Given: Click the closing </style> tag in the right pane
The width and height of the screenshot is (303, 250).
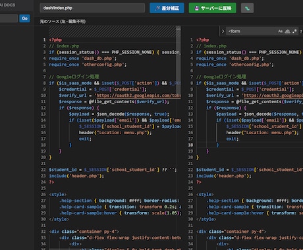Looking at the screenshot, I should (206, 219).
